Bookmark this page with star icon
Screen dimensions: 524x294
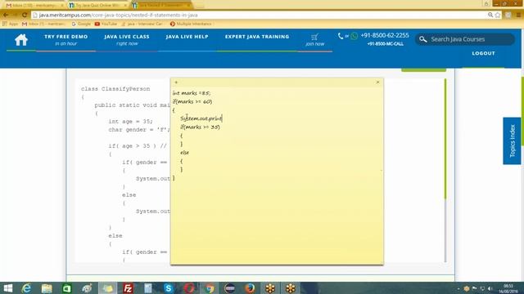pyautogui.click(x=498, y=15)
